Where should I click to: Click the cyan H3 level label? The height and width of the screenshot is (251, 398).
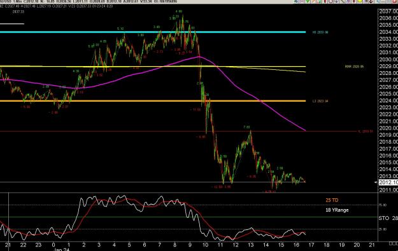tap(320, 32)
